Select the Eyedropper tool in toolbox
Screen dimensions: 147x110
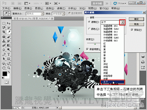[9, 32]
